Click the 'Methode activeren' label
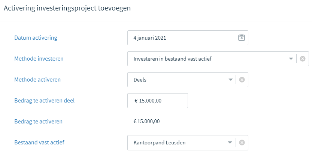Image resolution: width=312 pixels, height=153 pixels. [x=37, y=80]
